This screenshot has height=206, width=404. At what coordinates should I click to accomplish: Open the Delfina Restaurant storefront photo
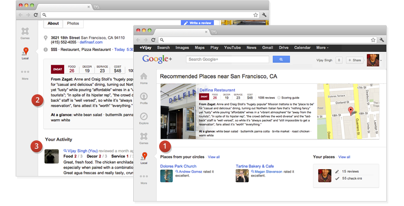point(178,111)
